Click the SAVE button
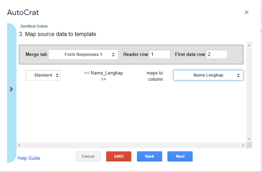 click(119, 156)
